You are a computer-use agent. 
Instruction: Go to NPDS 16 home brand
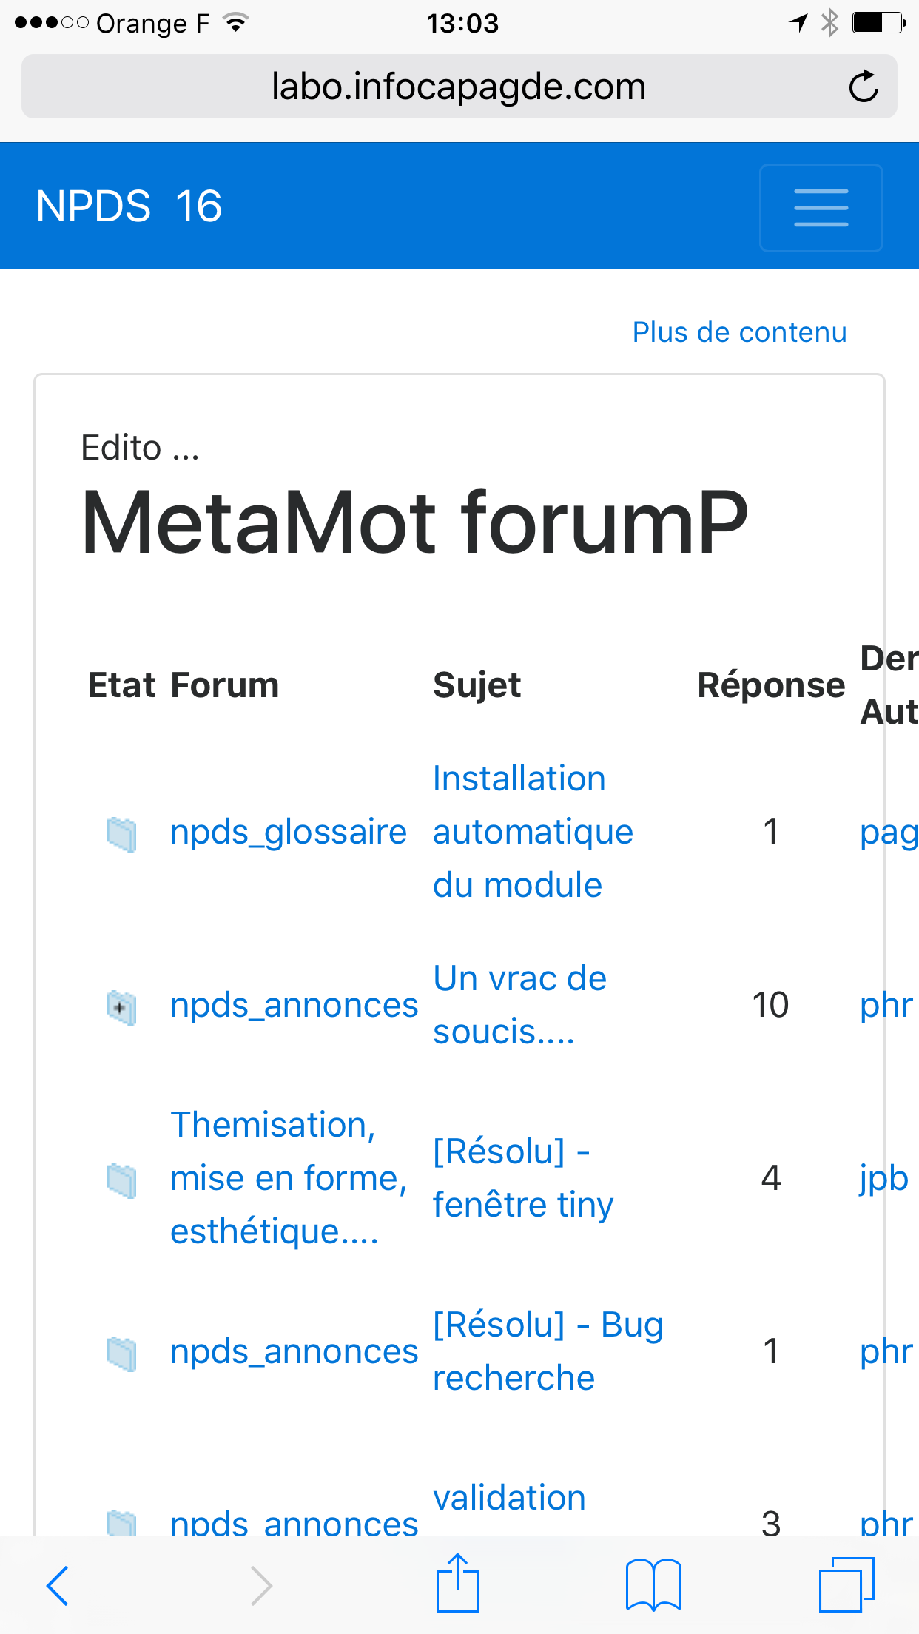pos(129,206)
